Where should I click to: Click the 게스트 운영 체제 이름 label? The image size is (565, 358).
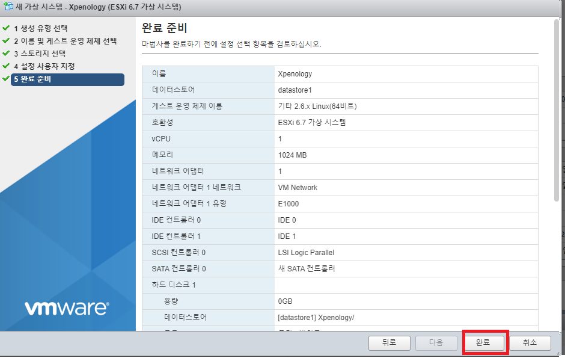point(187,106)
